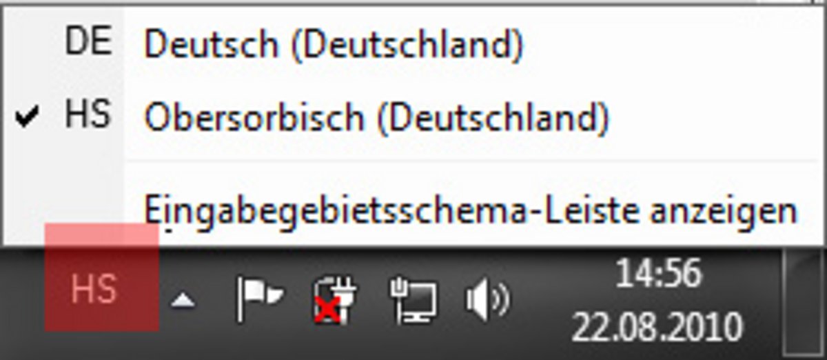This screenshot has width=827, height=360.
Task: Open Action Center flag icon
Action: [259, 298]
